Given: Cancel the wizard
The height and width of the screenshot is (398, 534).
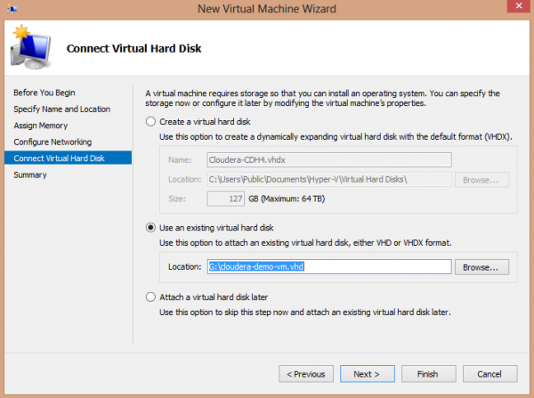Looking at the screenshot, I should [x=489, y=374].
